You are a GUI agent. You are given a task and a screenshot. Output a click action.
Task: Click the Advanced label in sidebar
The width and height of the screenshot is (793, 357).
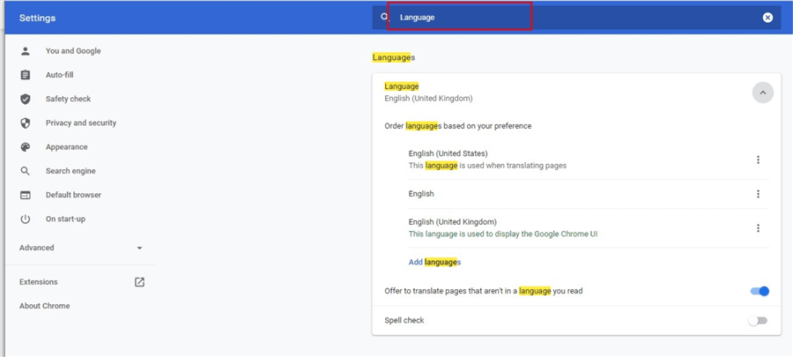coord(36,248)
